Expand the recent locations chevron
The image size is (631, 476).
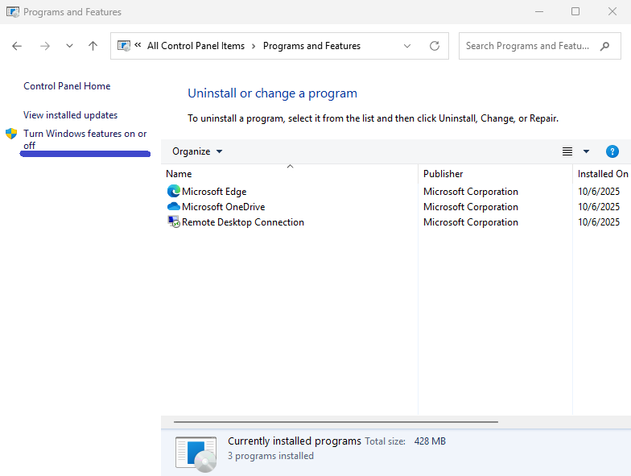[x=68, y=46]
